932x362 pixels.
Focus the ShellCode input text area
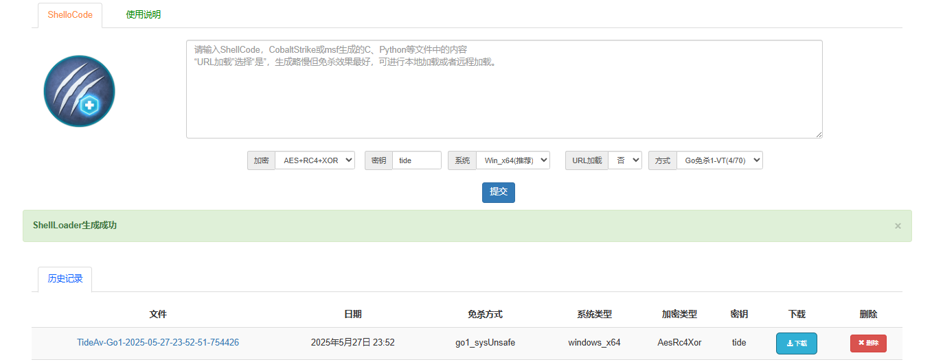pyautogui.click(x=503, y=89)
